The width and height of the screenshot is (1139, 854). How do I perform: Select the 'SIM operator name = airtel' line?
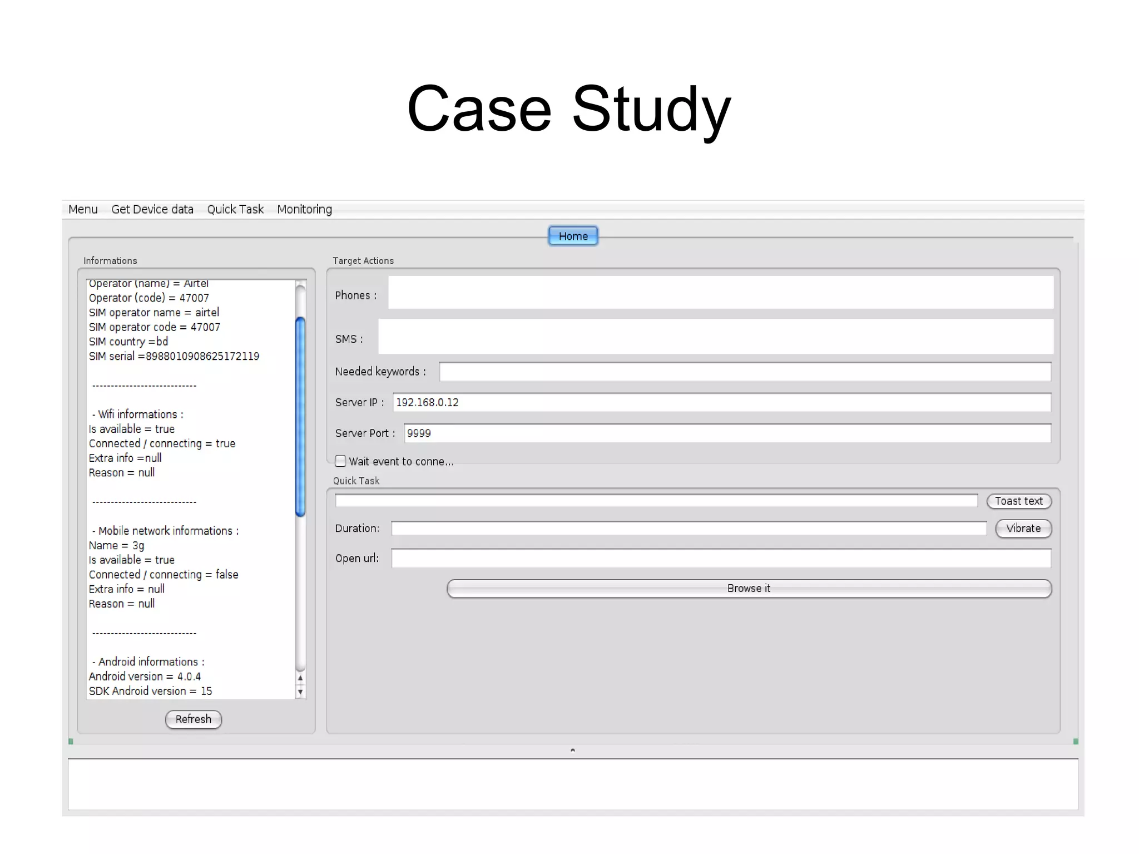(x=154, y=313)
